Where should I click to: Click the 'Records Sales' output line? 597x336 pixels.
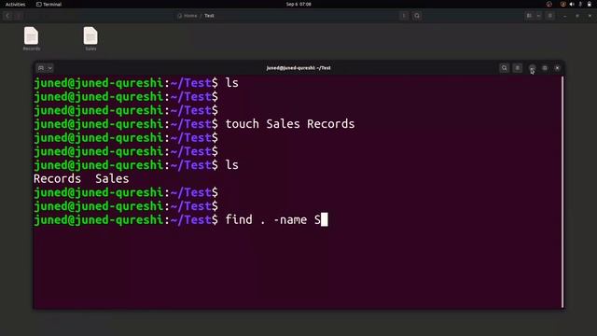pos(81,178)
